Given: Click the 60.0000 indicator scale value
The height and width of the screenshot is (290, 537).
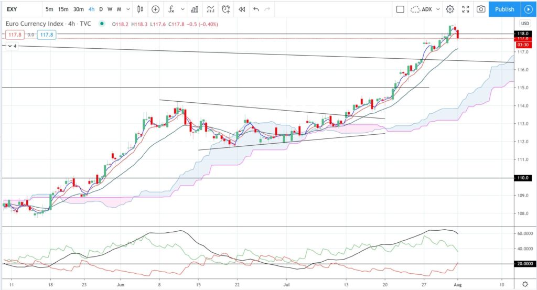Looking at the screenshot, I should pyautogui.click(x=525, y=233).
